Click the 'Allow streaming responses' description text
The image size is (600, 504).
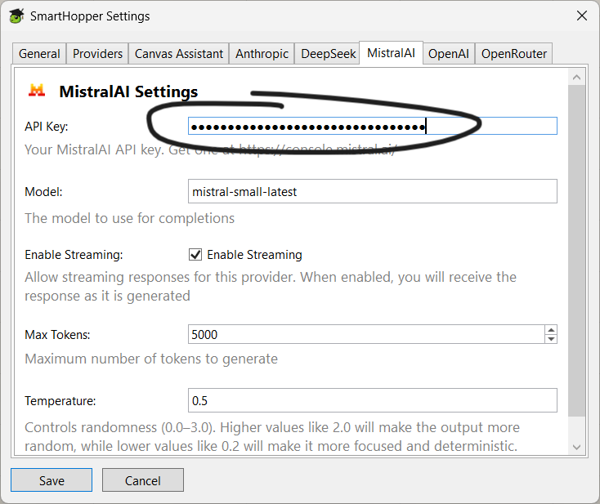271,287
